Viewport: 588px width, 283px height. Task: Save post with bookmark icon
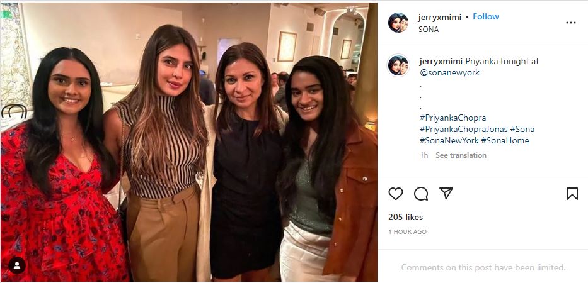[x=572, y=194]
